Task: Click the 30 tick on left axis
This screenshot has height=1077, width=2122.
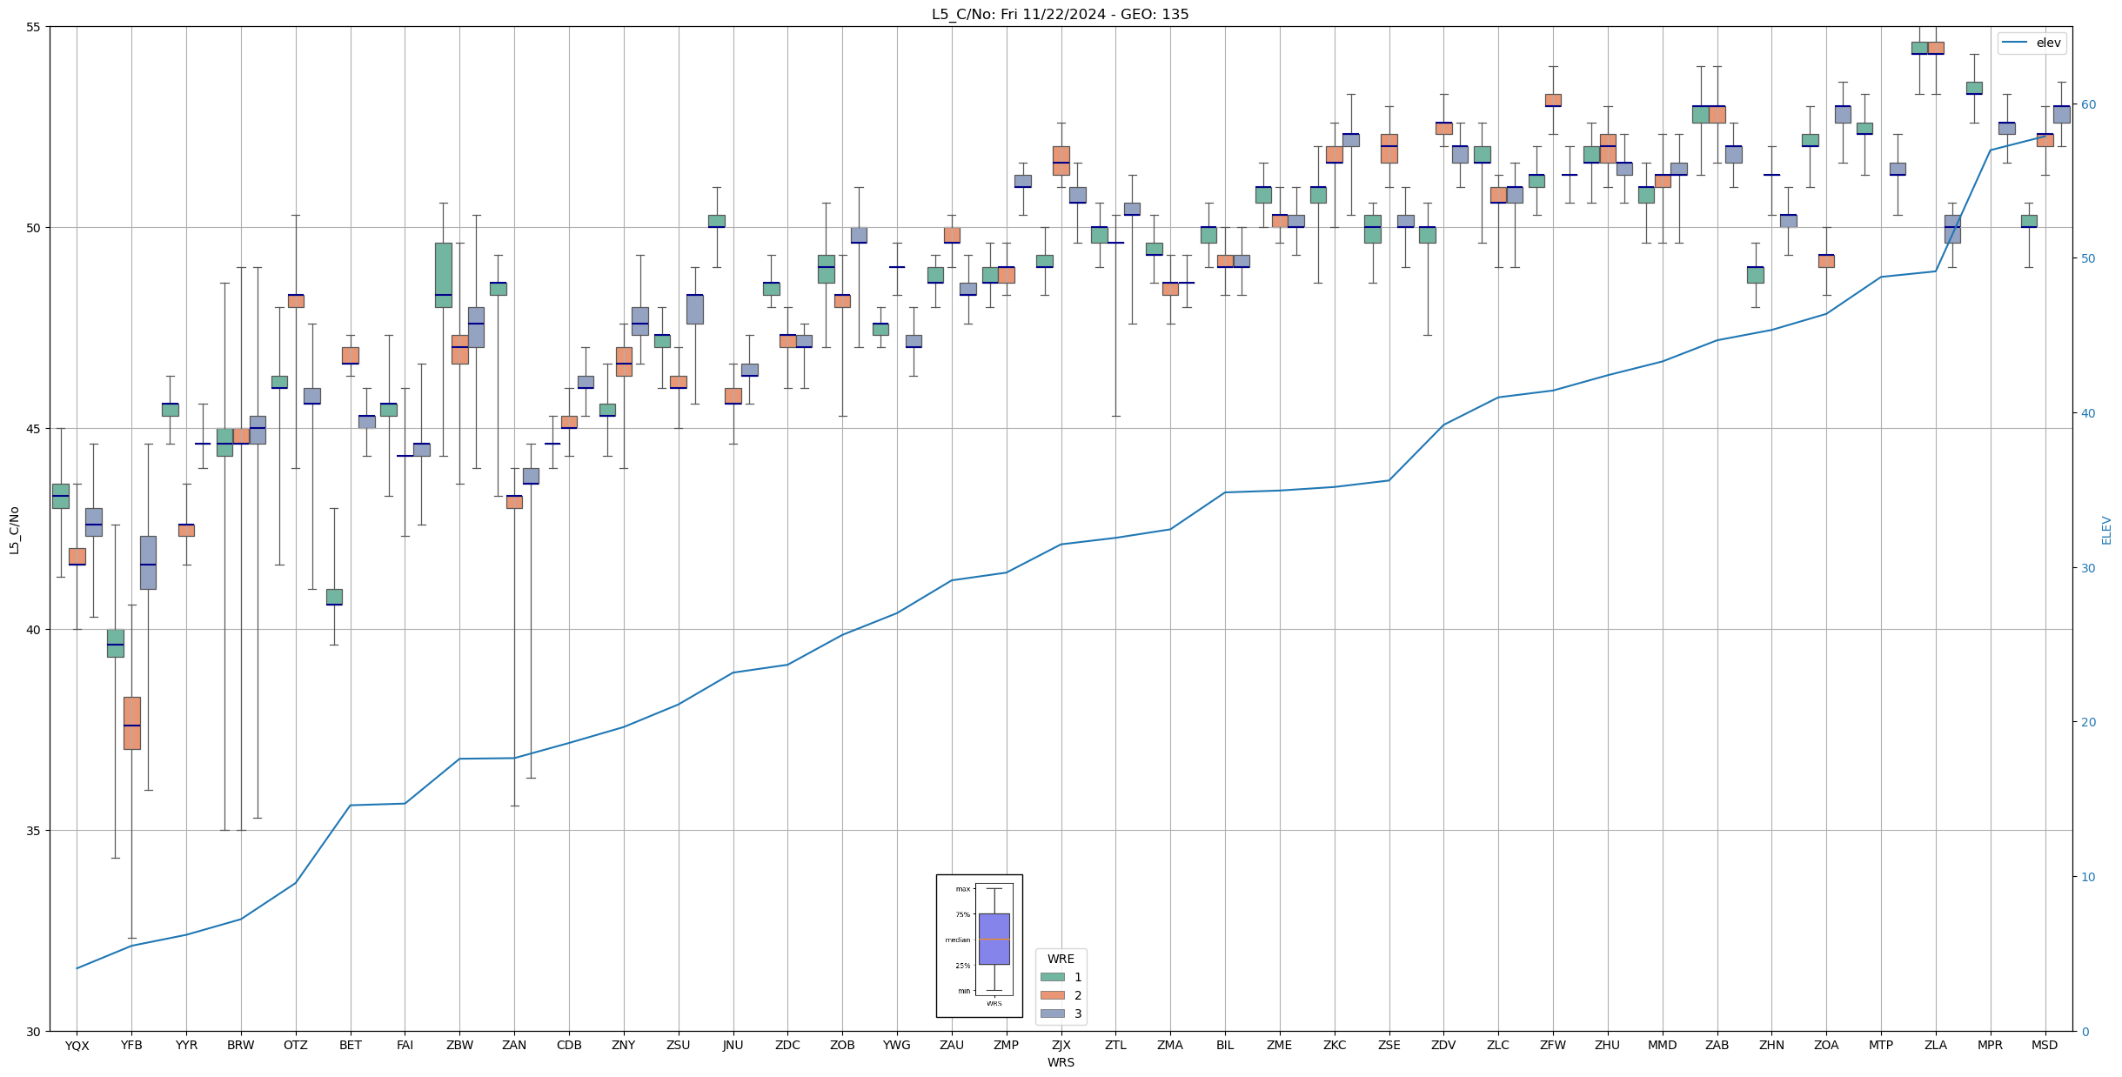Action: (34, 1032)
